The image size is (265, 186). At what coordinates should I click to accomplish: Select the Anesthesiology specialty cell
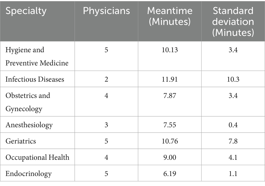pyautogui.click(x=29, y=125)
